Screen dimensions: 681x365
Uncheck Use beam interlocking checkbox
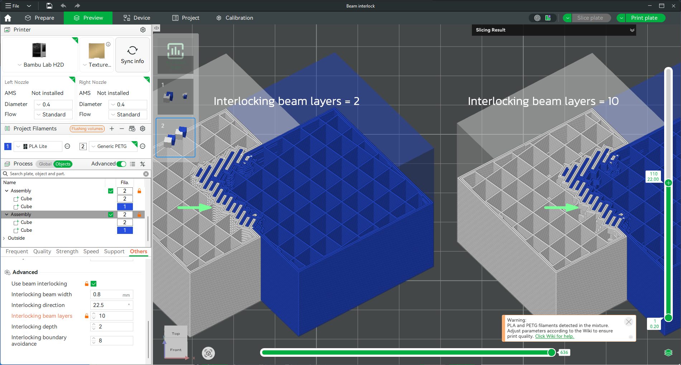94,284
